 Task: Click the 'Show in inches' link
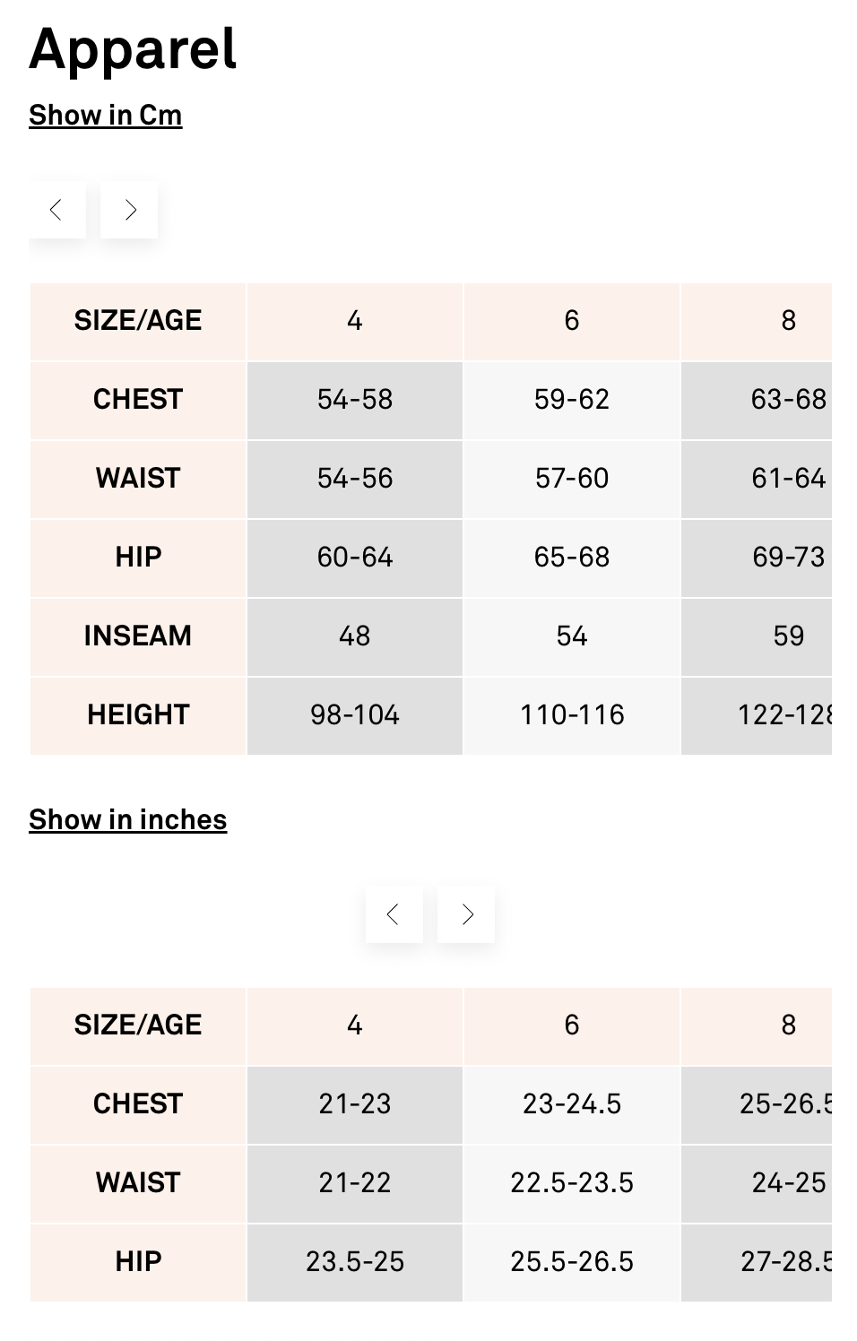pyautogui.click(x=127, y=820)
